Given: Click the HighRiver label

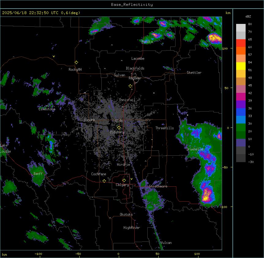Looking at the screenshot, I should pos(132,228).
